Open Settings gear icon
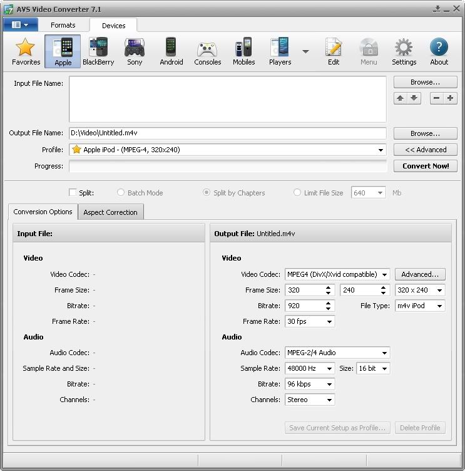 [x=404, y=51]
